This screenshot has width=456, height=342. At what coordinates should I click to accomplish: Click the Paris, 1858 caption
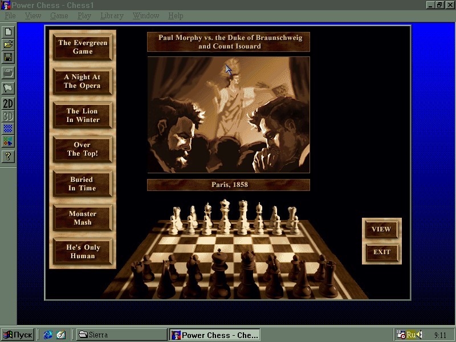[x=229, y=185]
